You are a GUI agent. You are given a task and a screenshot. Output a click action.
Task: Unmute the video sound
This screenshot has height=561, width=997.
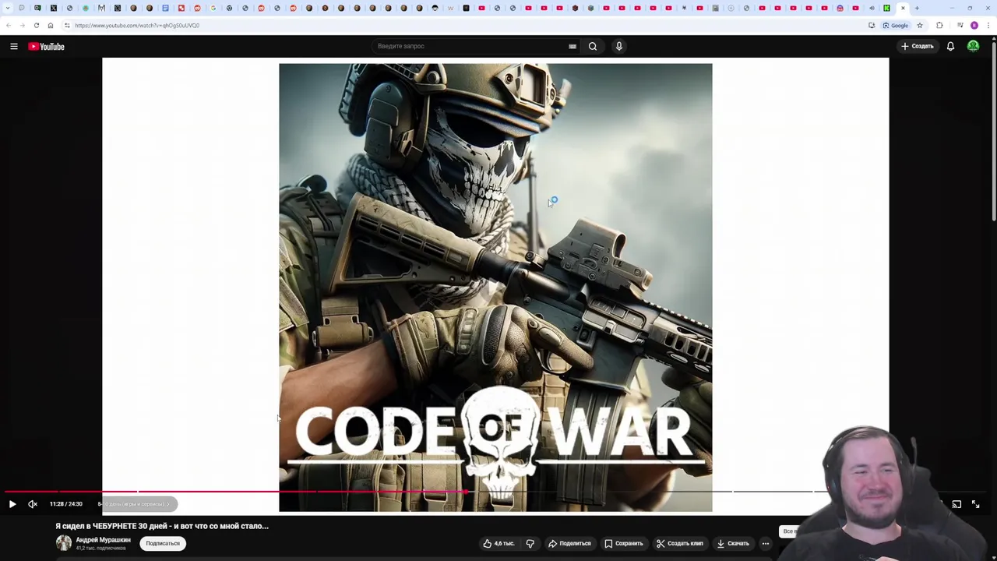click(33, 504)
